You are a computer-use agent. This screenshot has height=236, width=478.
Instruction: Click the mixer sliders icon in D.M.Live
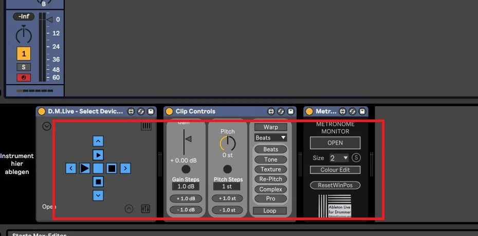point(145,209)
